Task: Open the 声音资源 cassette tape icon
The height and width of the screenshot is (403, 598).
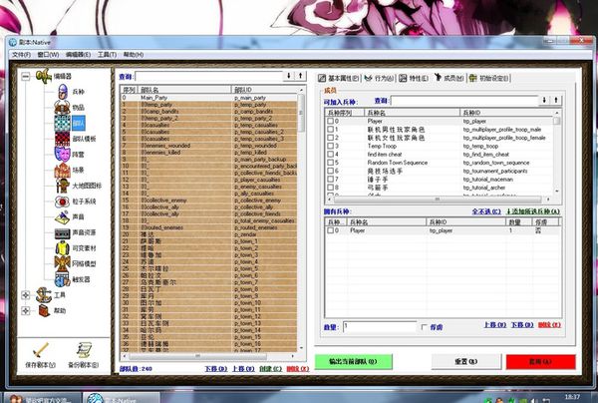Action: point(62,232)
